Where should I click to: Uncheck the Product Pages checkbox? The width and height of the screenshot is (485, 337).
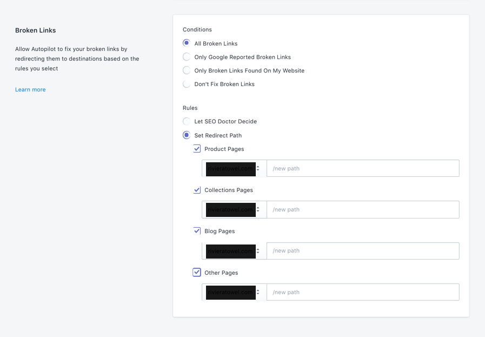coord(197,149)
